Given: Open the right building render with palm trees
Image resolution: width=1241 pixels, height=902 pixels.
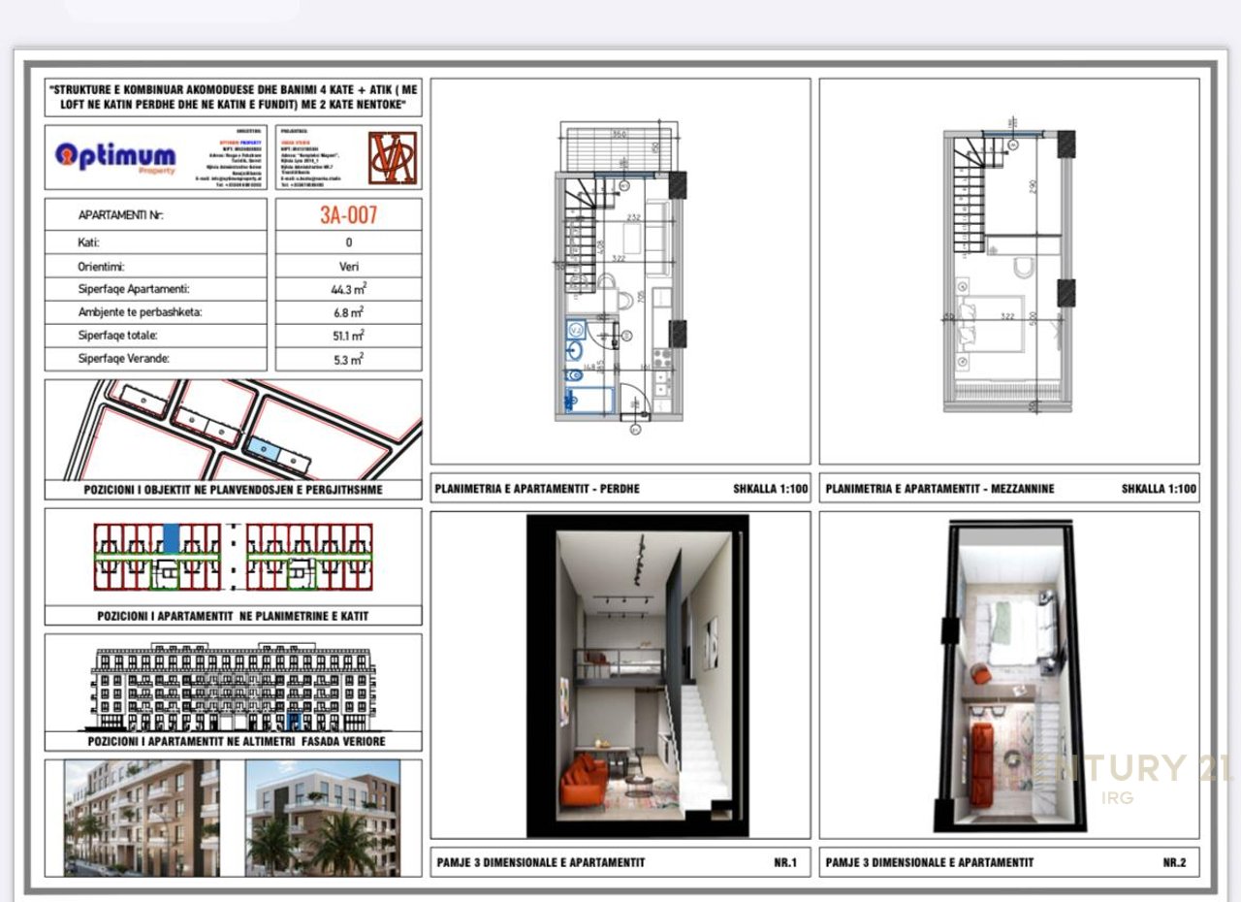Looking at the screenshot, I should 322,817.
